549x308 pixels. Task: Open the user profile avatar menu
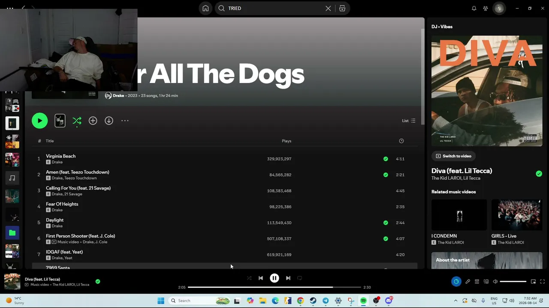point(499,8)
